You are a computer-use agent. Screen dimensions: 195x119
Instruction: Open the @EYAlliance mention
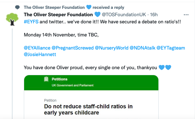tap(37, 48)
